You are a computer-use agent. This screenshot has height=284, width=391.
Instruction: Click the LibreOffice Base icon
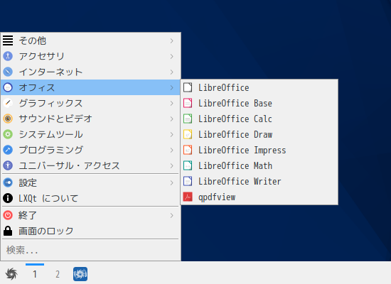coord(188,103)
